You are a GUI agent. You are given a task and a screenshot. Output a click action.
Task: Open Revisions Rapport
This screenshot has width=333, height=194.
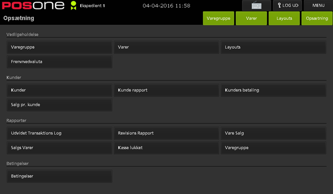(166, 133)
